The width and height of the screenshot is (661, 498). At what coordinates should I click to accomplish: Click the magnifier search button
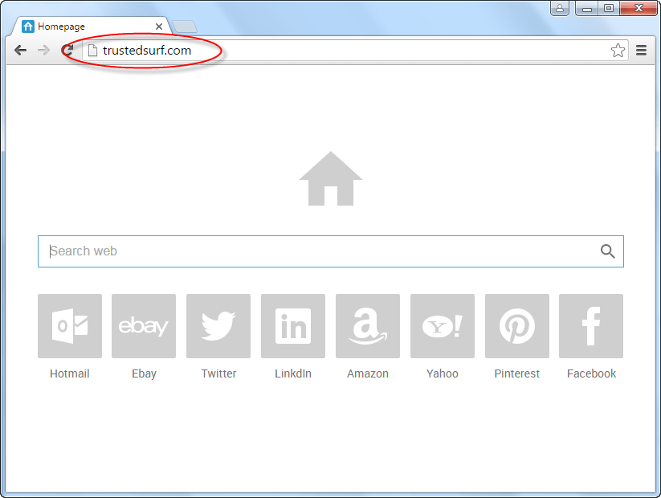point(607,251)
